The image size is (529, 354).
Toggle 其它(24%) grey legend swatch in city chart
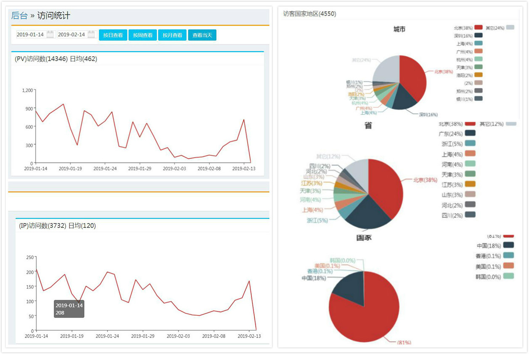coord(510,27)
